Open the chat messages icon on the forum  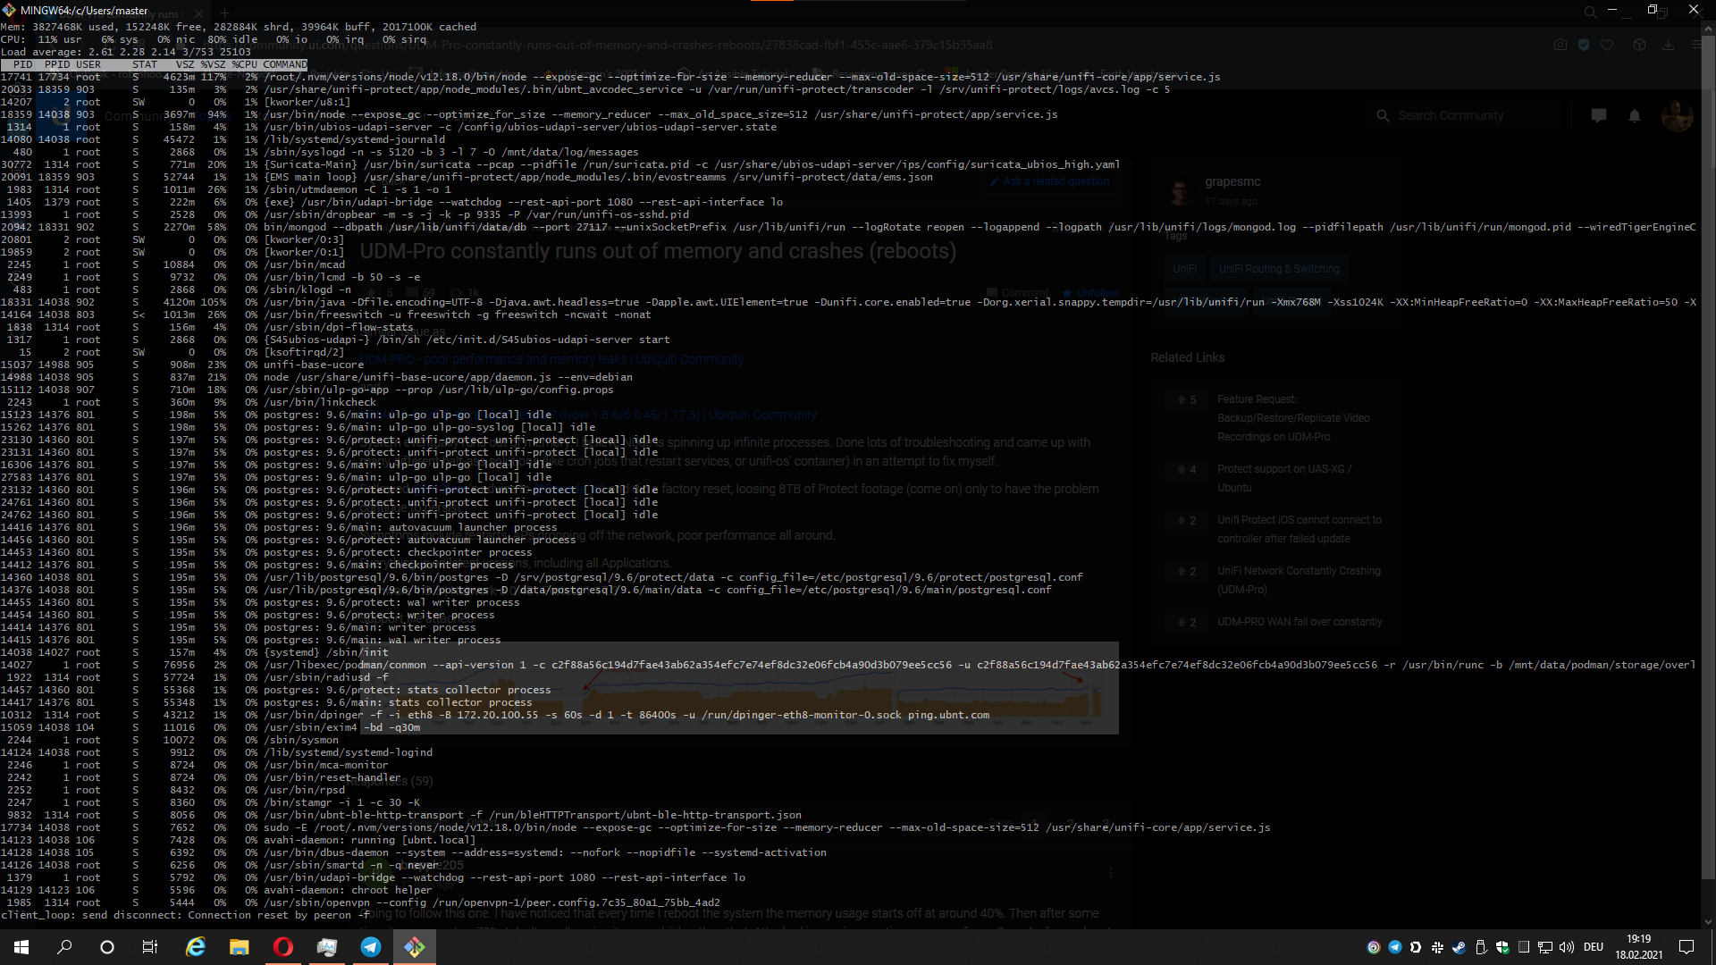1599,115
